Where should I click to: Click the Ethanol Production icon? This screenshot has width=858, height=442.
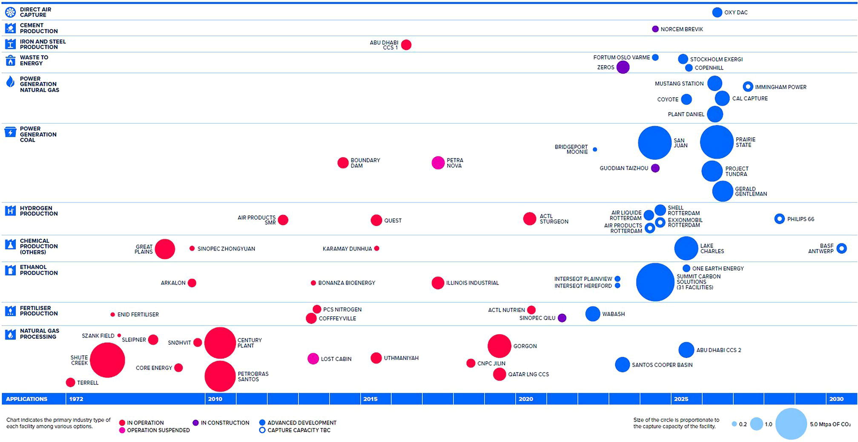coord(10,270)
